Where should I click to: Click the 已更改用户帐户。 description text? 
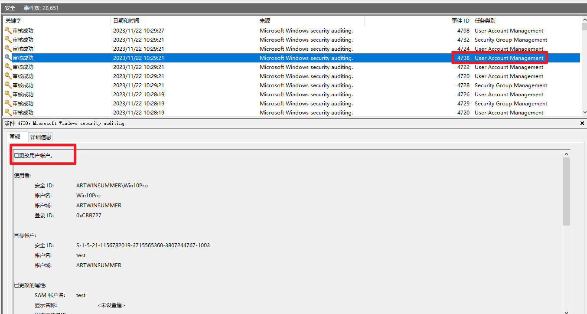[x=34, y=155]
